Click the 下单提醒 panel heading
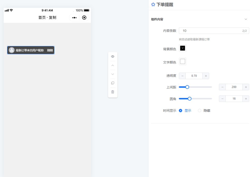 click(165, 5)
